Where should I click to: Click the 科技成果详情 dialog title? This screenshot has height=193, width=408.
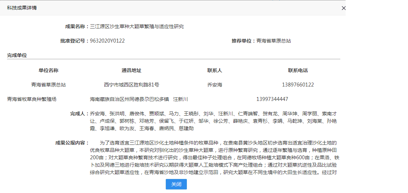[x=22, y=8]
